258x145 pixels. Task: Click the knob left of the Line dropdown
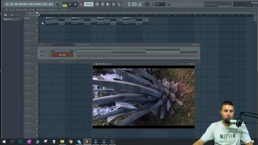[x=147, y=4]
